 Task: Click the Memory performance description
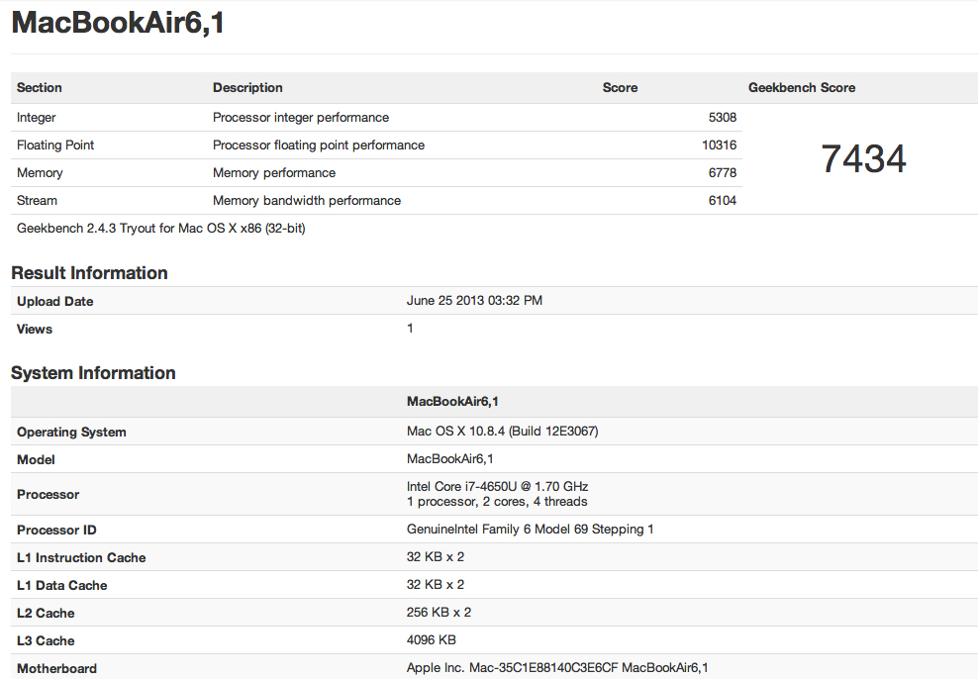click(x=274, y=172)
